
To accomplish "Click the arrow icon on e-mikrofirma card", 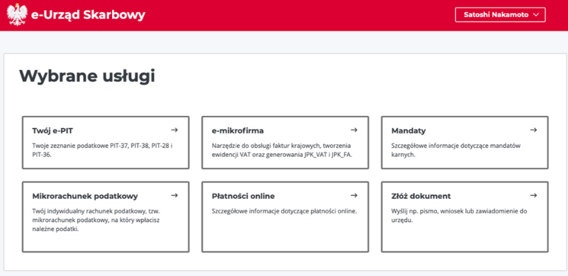I will [354, 130].
